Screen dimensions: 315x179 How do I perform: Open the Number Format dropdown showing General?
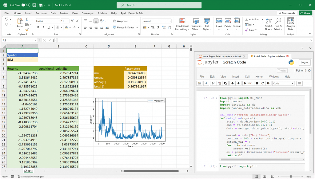(x=157, y=21)
